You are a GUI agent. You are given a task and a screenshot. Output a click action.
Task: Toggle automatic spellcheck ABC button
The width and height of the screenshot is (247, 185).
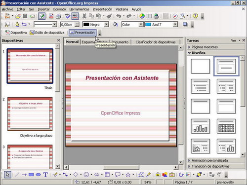[75, 16]
